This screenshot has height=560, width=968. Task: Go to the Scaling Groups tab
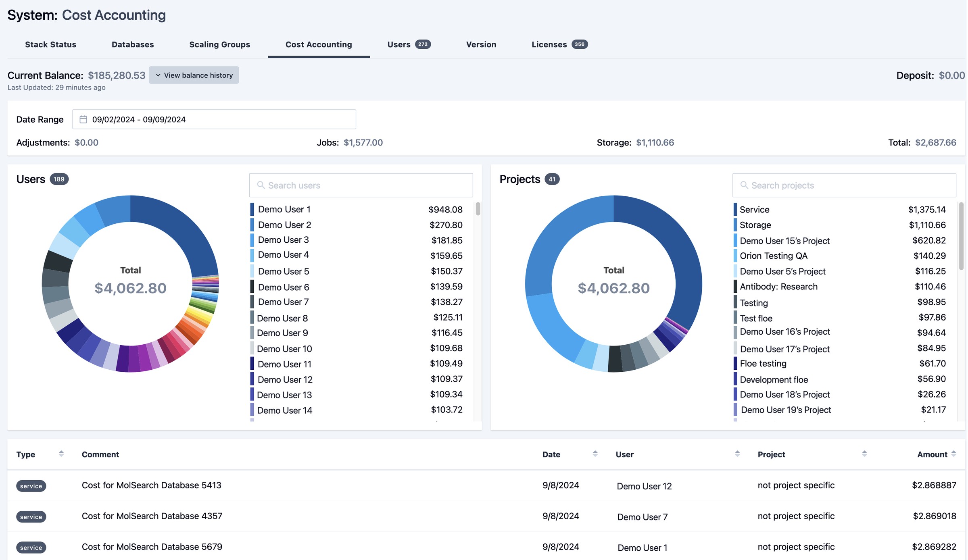pos(219,44)
